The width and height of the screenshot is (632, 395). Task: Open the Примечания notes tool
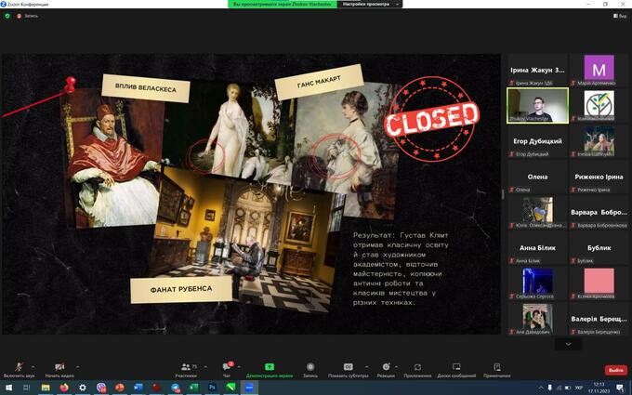click(x=497, y=370)
